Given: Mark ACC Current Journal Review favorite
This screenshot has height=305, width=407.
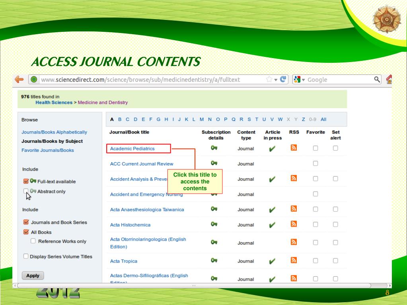Looking at the screenshot, I should (x=315, y=163).
